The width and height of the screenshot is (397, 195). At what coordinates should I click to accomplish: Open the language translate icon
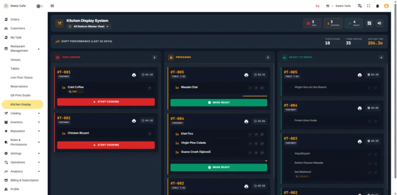[359, 6]
